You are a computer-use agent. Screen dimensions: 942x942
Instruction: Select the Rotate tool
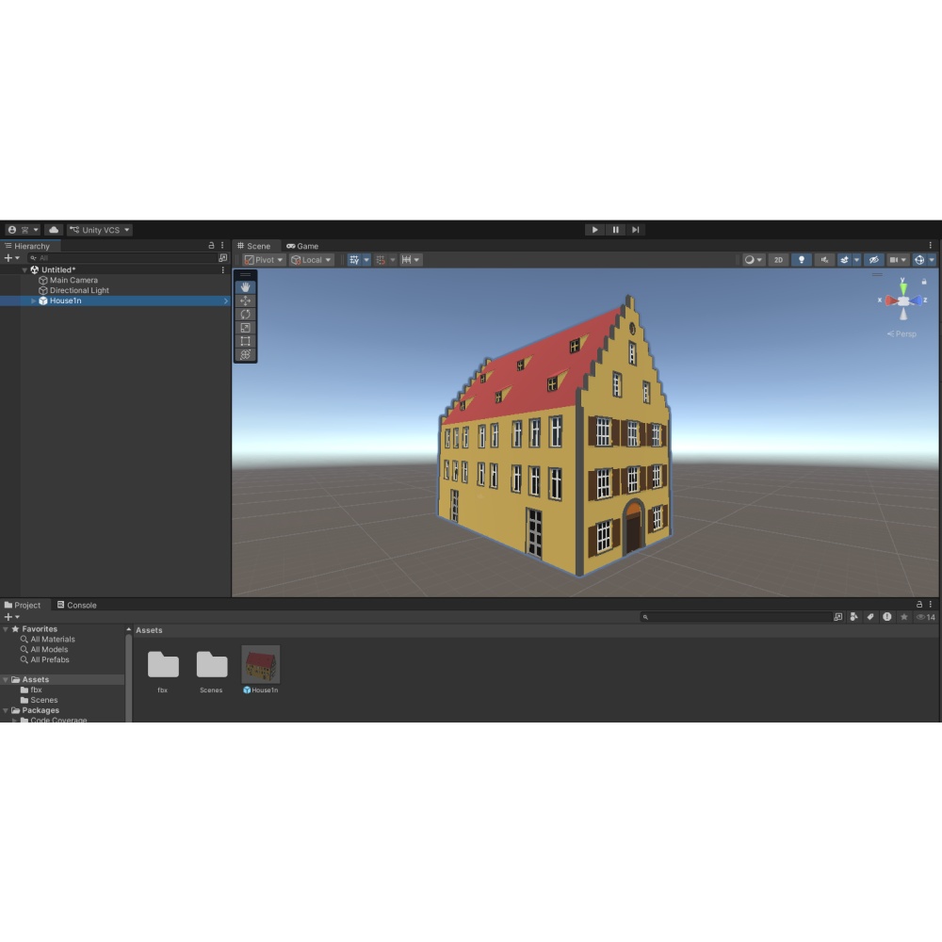coord(245,315)
